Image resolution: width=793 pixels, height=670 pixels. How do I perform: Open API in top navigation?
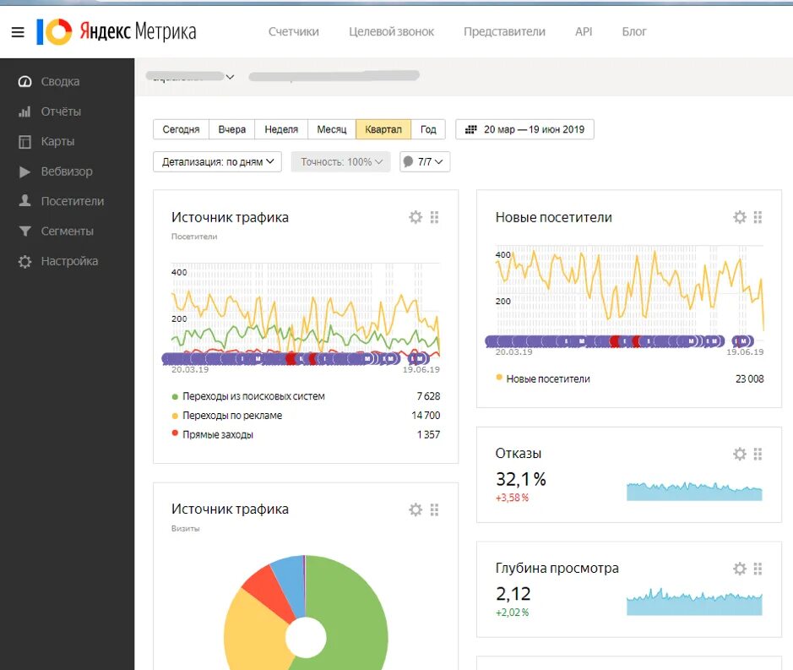click(x=584, y=32)
